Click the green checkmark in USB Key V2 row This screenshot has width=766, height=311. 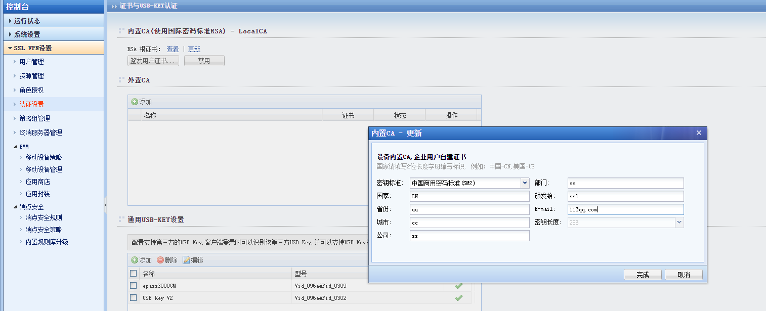coord(459,298)
